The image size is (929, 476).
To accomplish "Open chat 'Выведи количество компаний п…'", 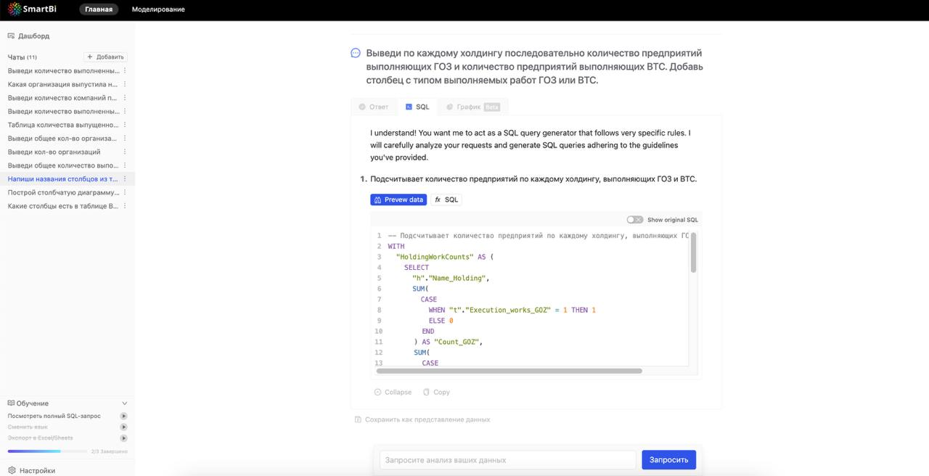I will 62,98.
